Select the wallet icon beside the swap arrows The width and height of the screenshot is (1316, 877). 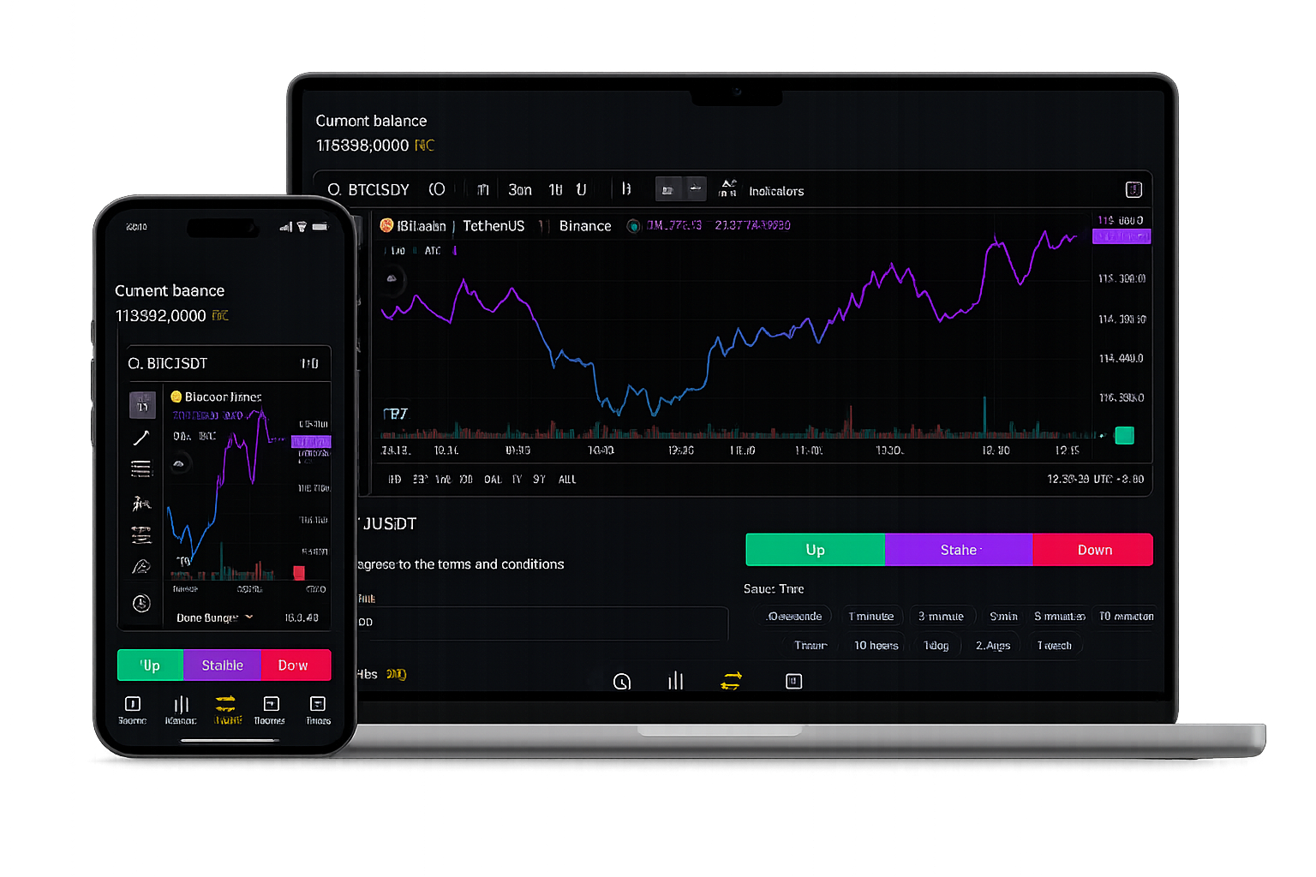coord(793,681)
